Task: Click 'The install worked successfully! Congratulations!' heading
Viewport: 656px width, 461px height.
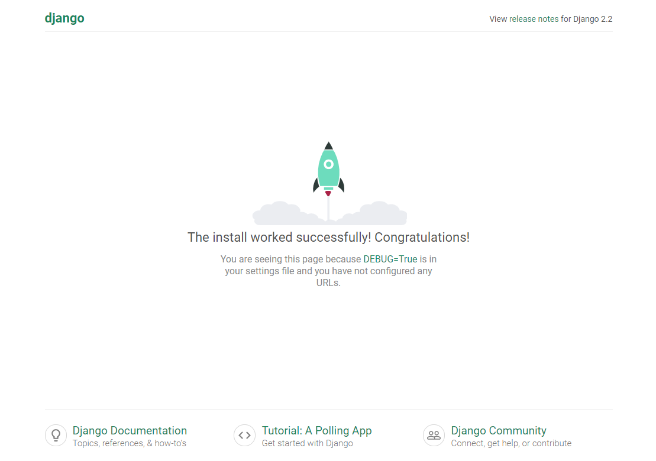Action: [x=328, y=238]
